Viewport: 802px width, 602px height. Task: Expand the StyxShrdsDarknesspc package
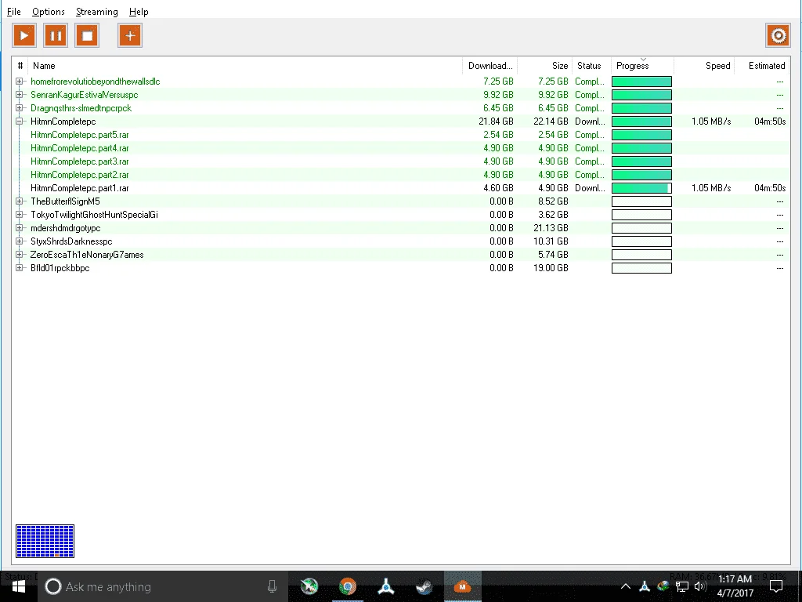[20, 241]
